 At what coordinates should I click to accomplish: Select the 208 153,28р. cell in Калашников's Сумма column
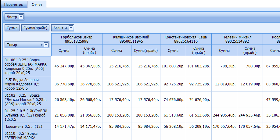[x=117, y=115]
